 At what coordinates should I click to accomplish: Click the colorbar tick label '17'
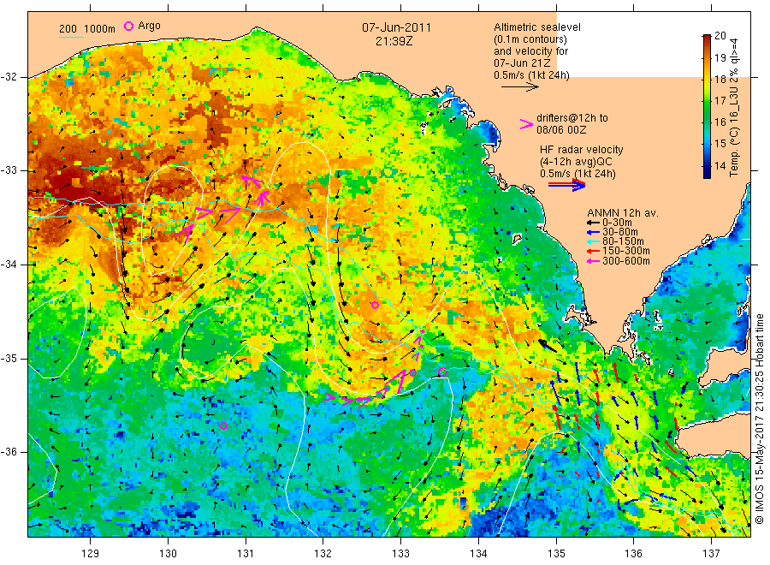[x=720, y=101]
